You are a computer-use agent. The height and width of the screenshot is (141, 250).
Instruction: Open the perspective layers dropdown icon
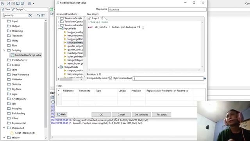31,4
